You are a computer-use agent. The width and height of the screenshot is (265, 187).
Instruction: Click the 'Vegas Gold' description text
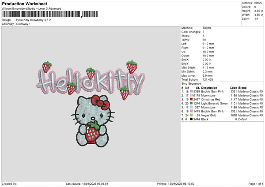click(208, 116)
